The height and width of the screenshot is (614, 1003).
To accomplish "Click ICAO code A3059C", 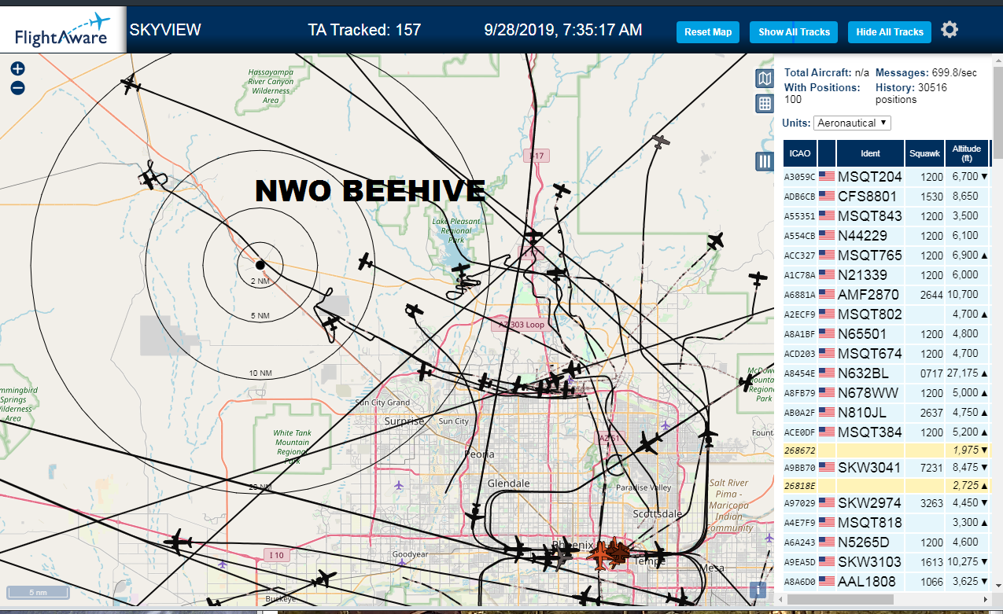I will coord(800,177).
